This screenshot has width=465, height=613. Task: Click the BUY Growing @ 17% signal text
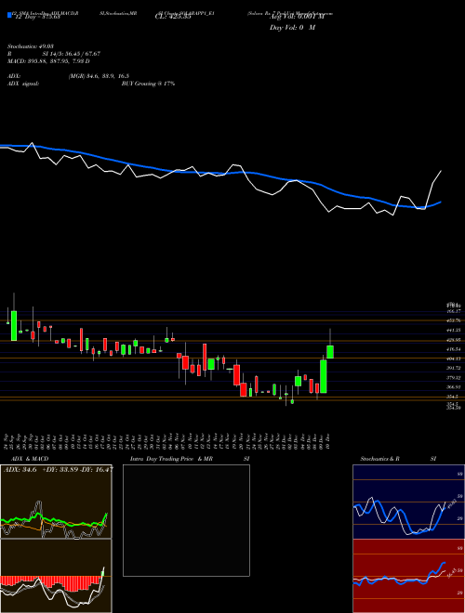[x=148, y=84]
